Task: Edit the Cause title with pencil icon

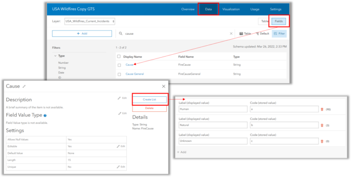Action: 24,86
